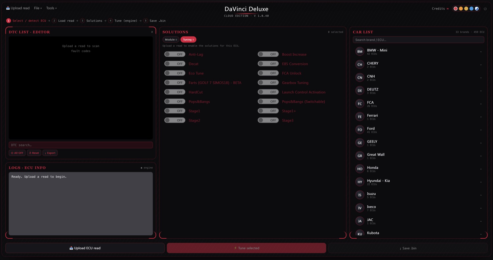Expand the Great Wall brand row
493x260 pixels.
pos(418,156)
